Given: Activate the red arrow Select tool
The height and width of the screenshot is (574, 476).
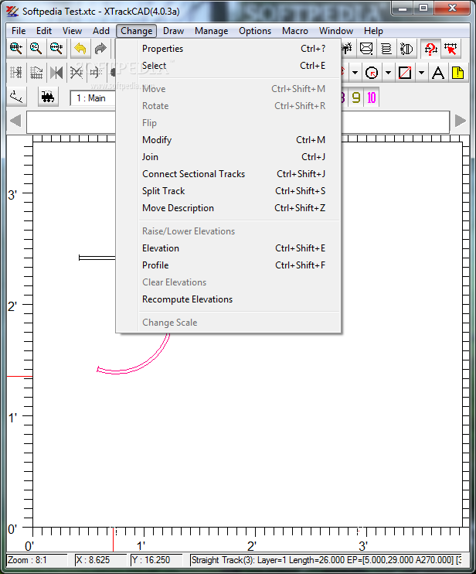Looking at the screenshot, I should coord(450,48).
